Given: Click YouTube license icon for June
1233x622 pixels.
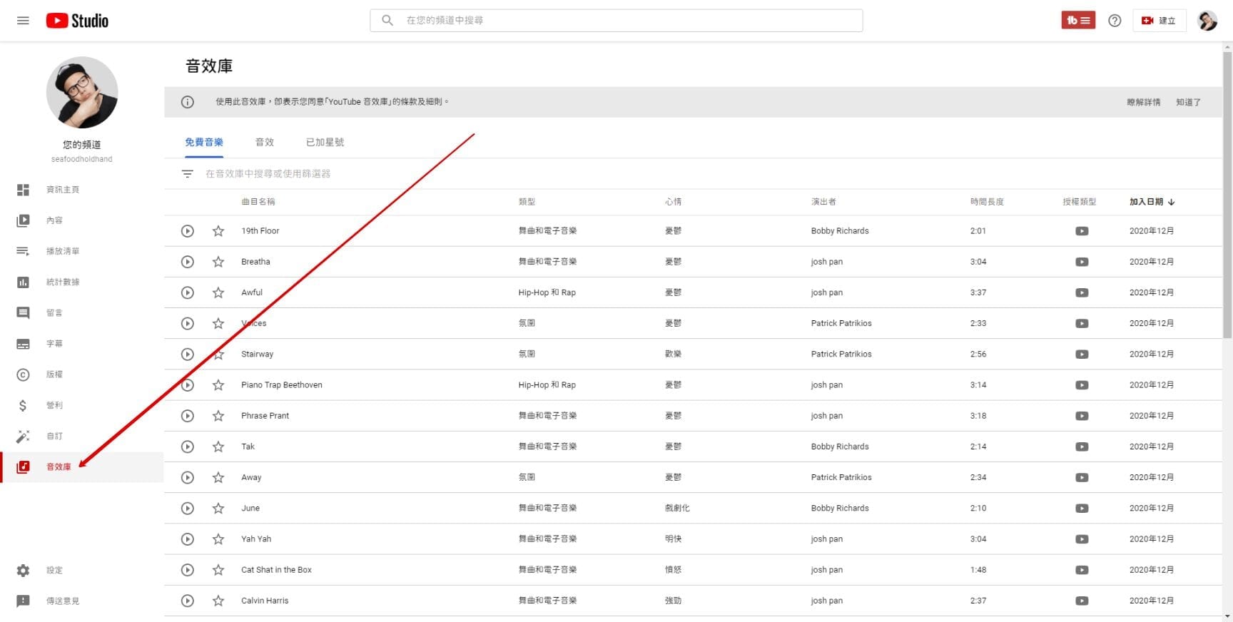Looking at the screenshot, I should pos(1082,509).
